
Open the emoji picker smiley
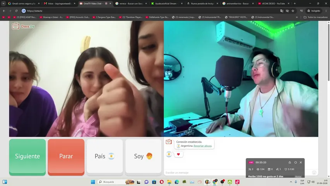pos(314,172)
